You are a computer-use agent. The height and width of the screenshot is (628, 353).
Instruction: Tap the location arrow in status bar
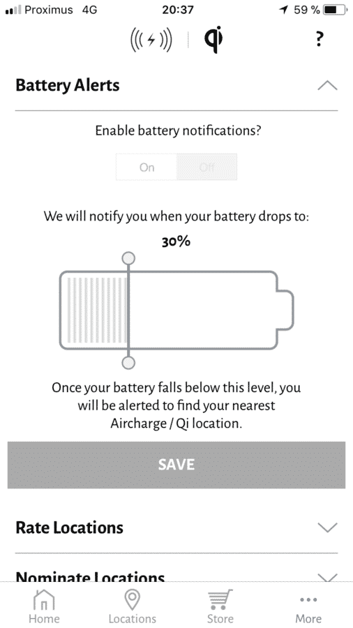tap(284, 10)
